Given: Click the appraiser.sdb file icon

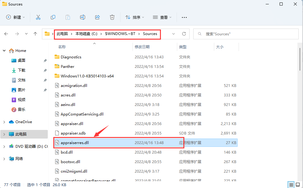Looking at the screenshot, I should pyautogui.click(x=57, y=133).
